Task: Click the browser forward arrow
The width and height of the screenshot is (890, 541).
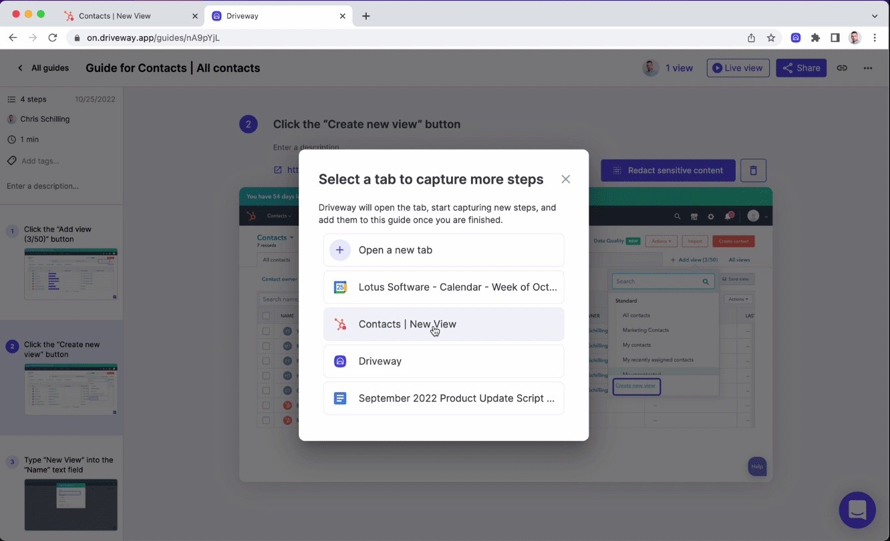Action: 33,38
